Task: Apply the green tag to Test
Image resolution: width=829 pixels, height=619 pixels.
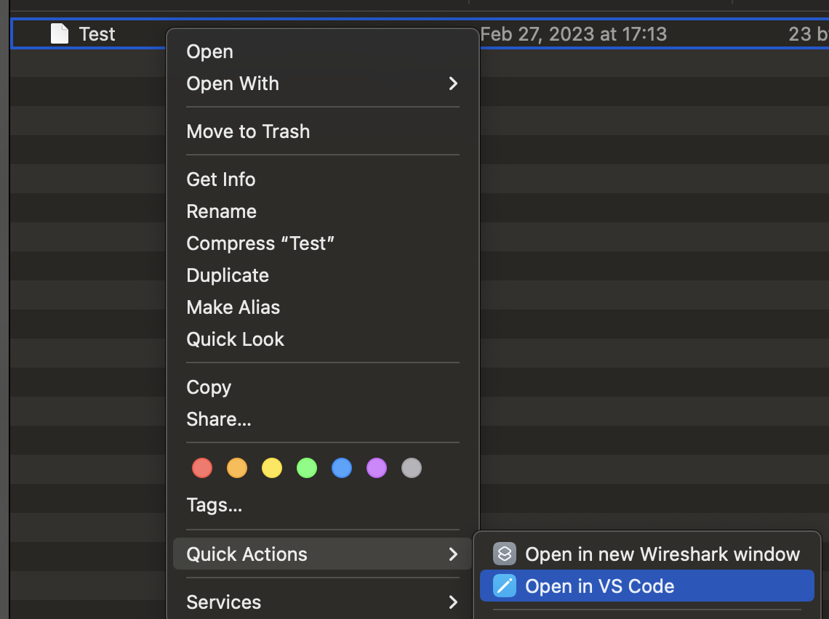Action: click(x=307, y=468)
